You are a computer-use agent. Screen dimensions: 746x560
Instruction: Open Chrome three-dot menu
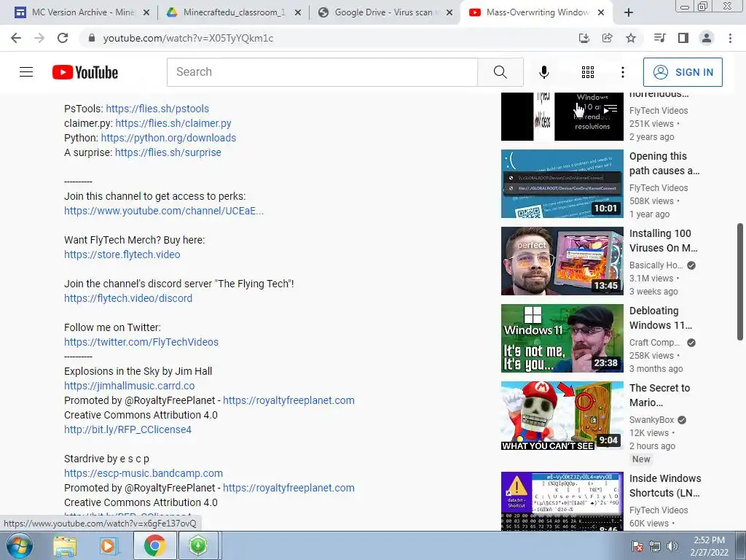click(x=730, y=38)
